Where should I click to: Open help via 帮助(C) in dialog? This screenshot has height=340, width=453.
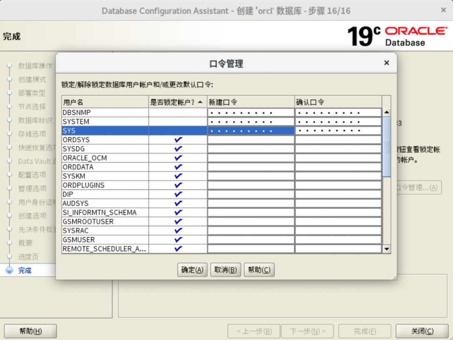tap(259, 270)
